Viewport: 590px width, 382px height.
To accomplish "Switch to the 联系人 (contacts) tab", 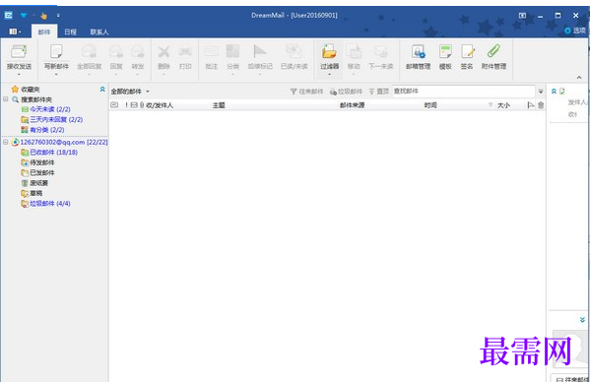I will (99, 32).
